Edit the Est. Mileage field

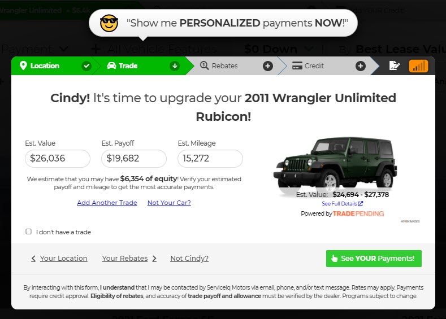pos(210,159)
